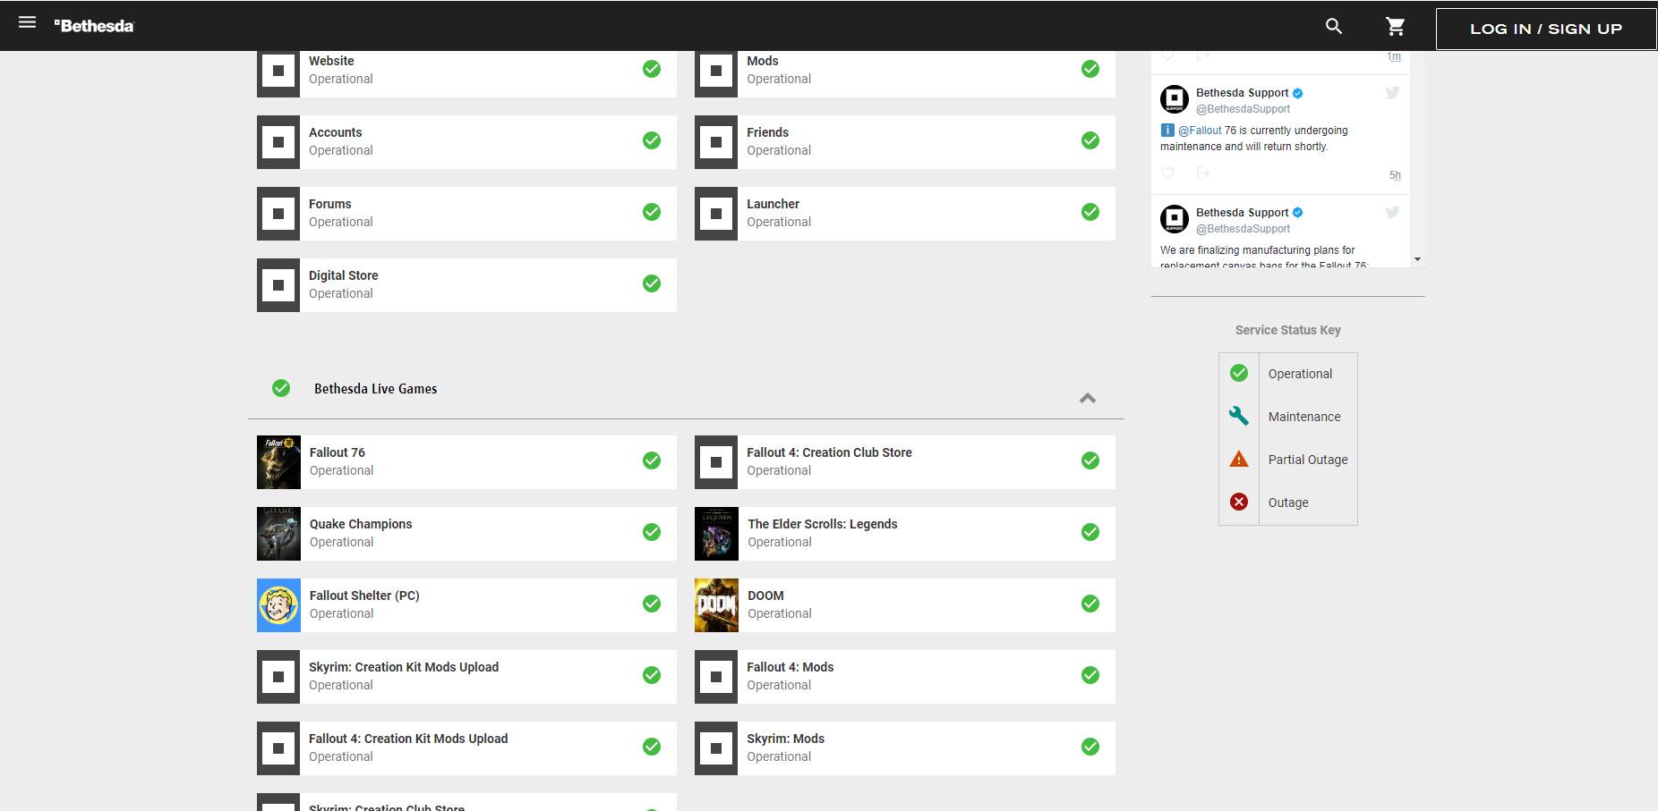Select the Partial Outage key label

(x=1308, y=460)
